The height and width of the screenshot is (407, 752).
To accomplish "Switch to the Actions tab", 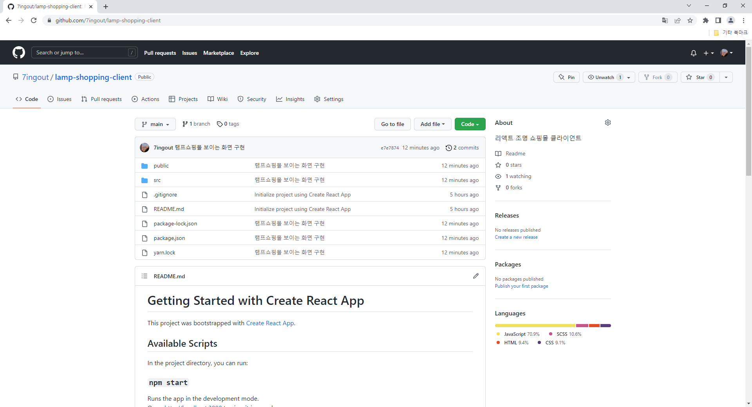I will [x=145, y=99].
